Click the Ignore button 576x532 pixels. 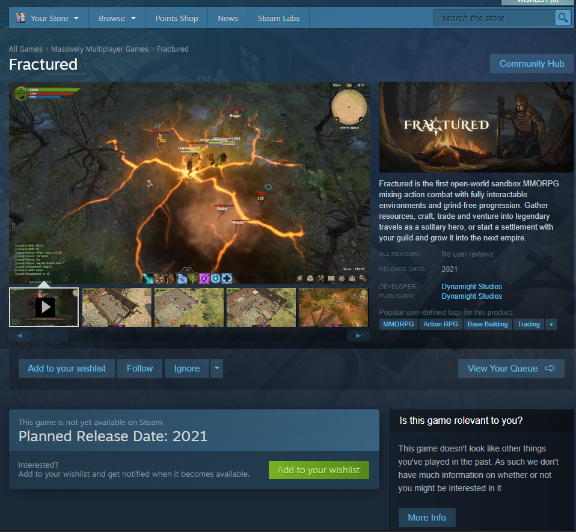coord(187,368)
